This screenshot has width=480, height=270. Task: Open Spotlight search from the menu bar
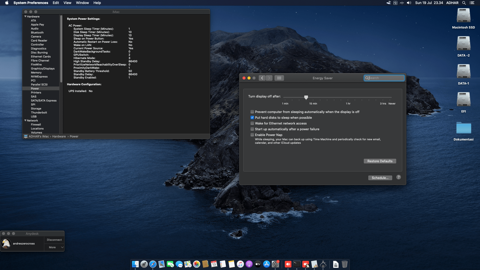[x=464, y=3]
